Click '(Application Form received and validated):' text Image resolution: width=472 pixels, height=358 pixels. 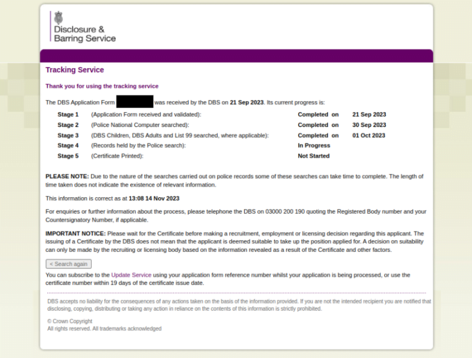(146, 115)
